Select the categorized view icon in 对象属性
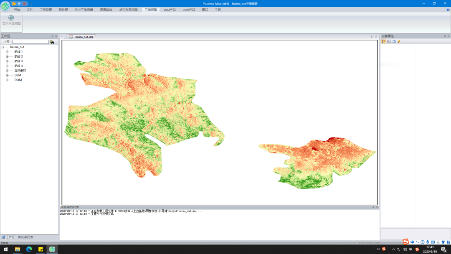The height and width of the screenshot is (254, 451). (x=384, y=41)
